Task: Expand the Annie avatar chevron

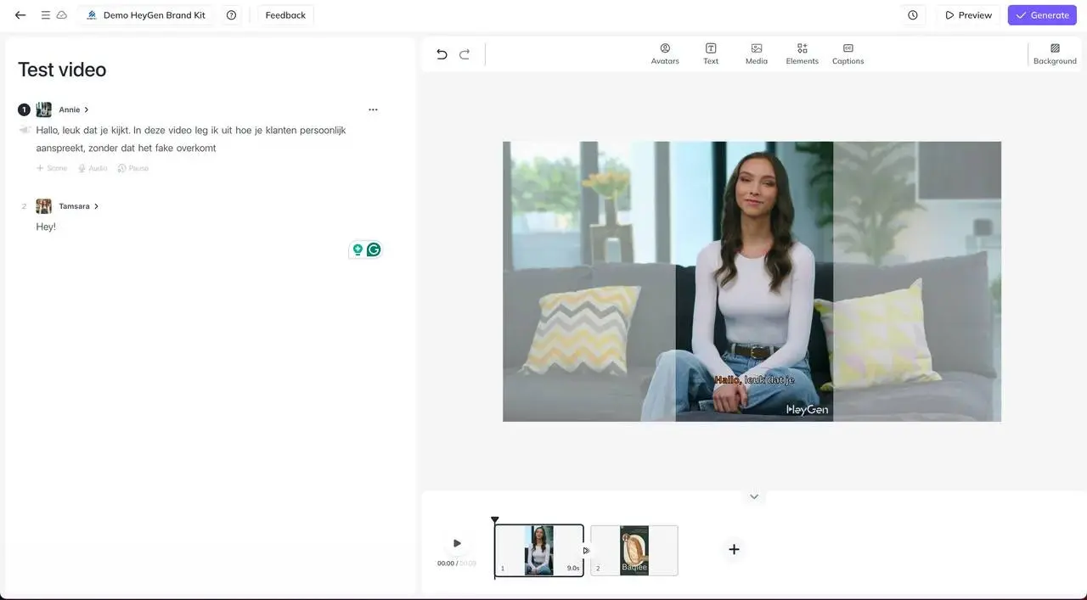Action: click(x=87, y=109)
